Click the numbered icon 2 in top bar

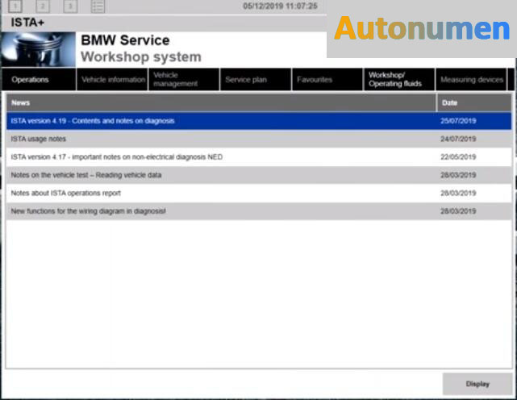[x=43, y=6]
